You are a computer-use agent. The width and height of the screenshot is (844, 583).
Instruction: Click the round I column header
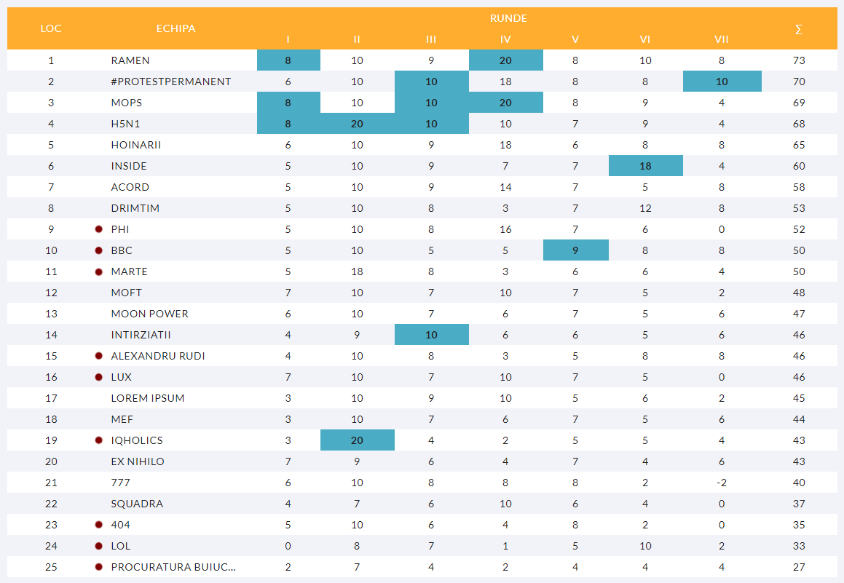tap(288, 39)
